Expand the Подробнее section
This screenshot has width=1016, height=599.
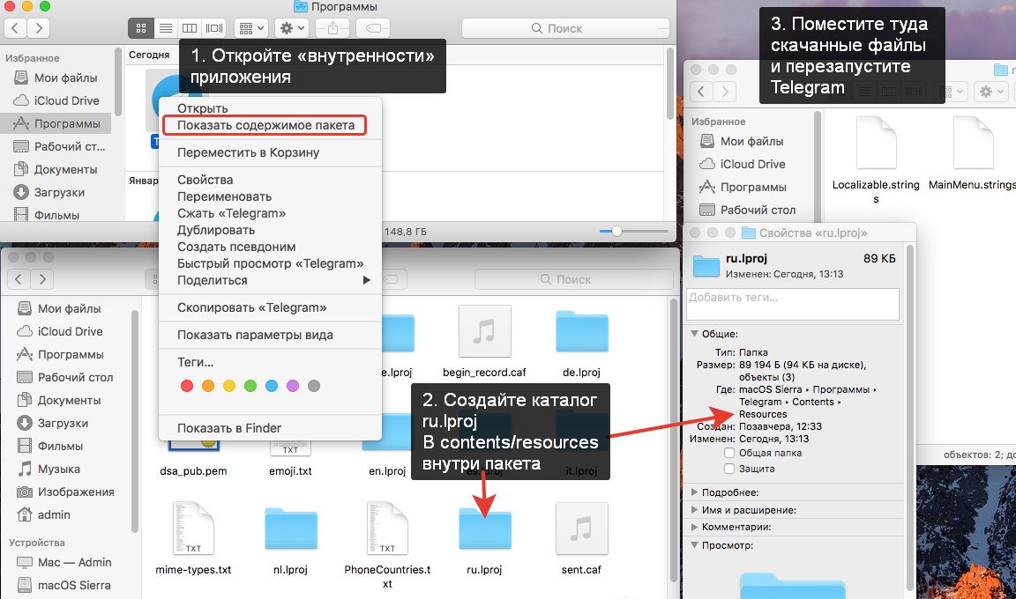click(695, 492)
